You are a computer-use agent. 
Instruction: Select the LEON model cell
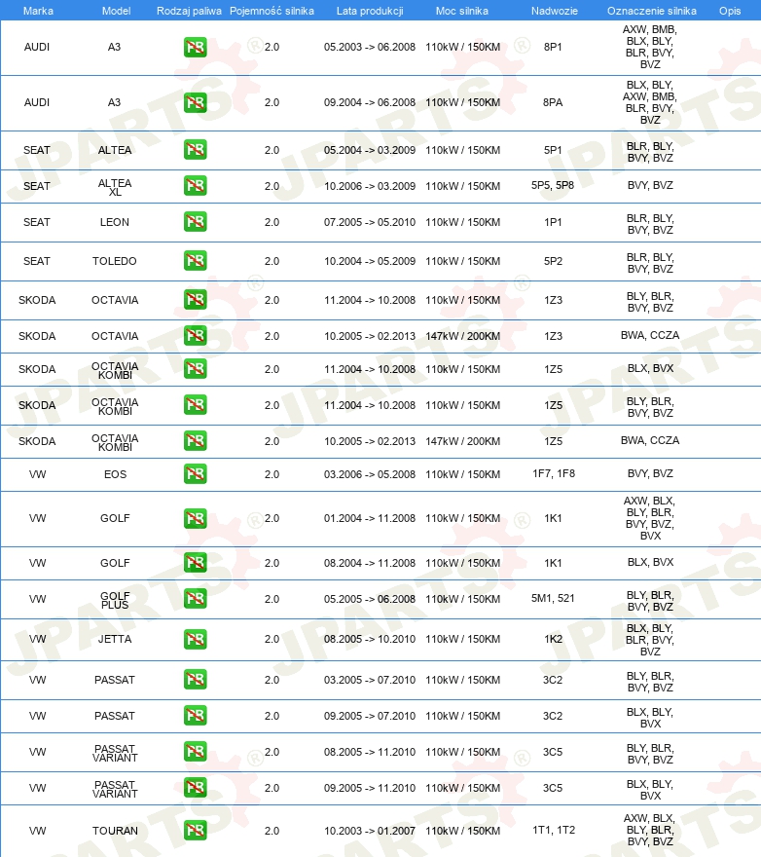[115, 222]
